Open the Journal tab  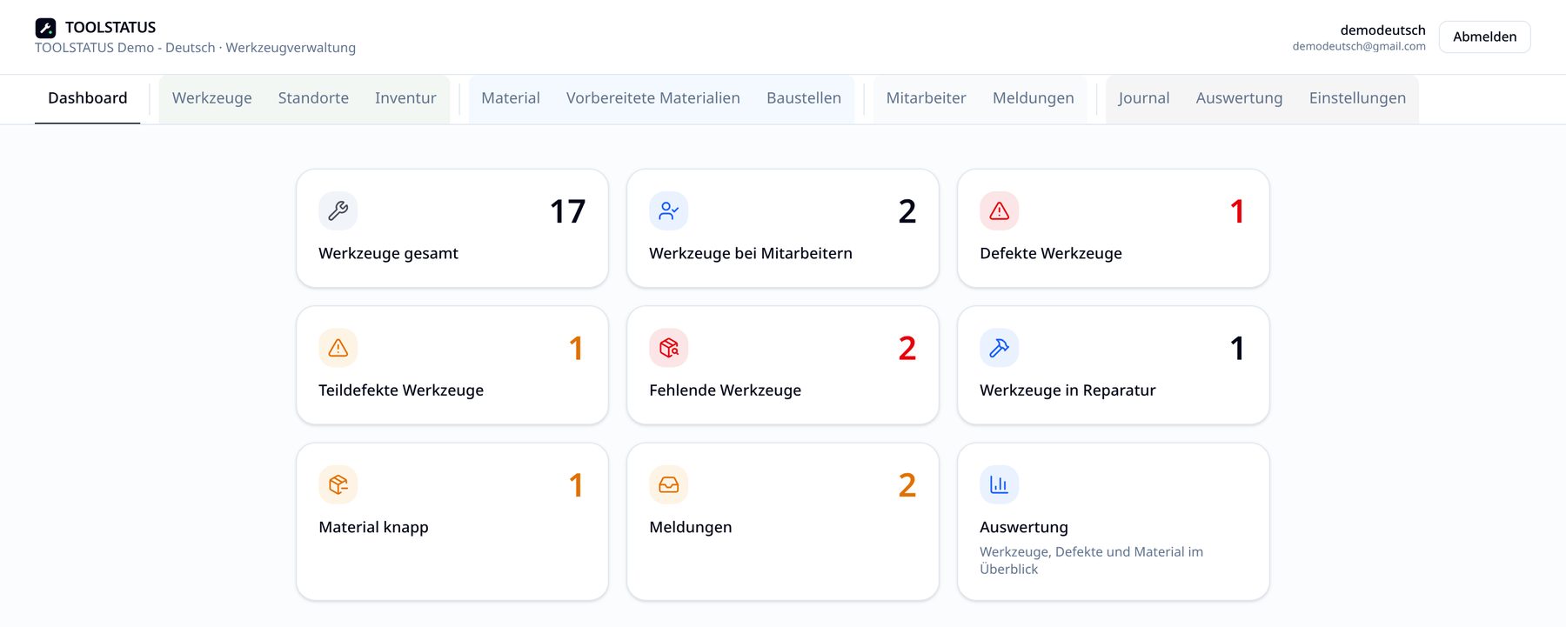click(x=1144, y=98)
